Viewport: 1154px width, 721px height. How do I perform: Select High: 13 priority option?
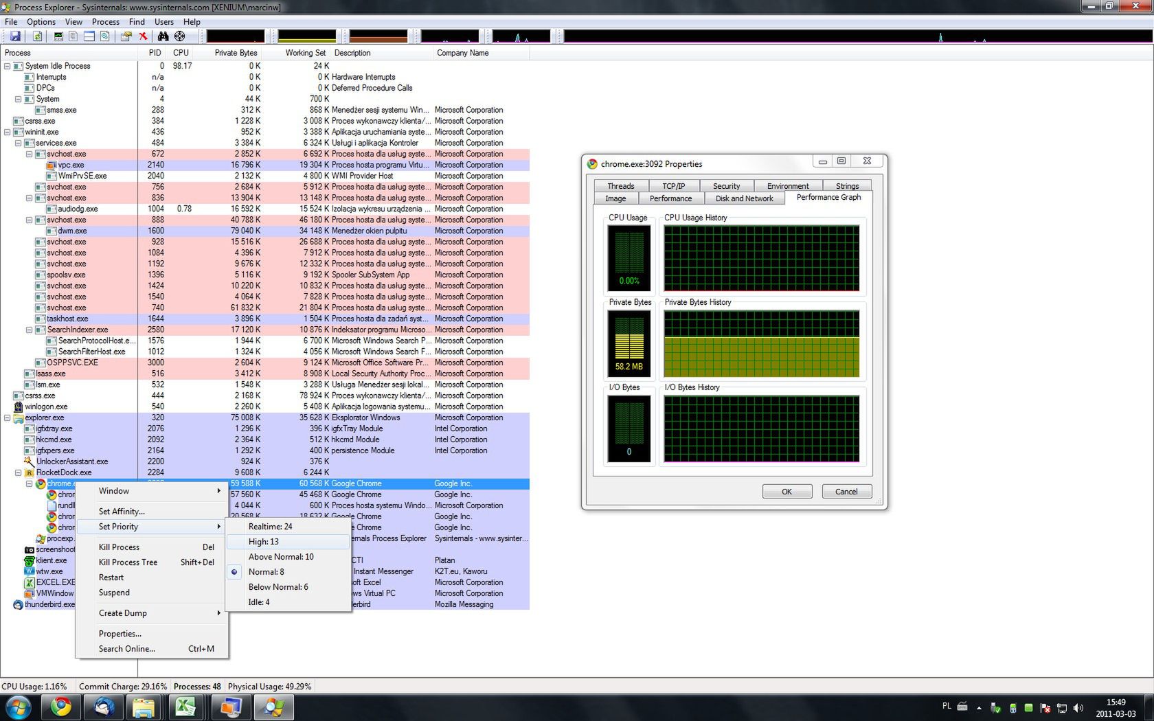click(x=288, y=542)
